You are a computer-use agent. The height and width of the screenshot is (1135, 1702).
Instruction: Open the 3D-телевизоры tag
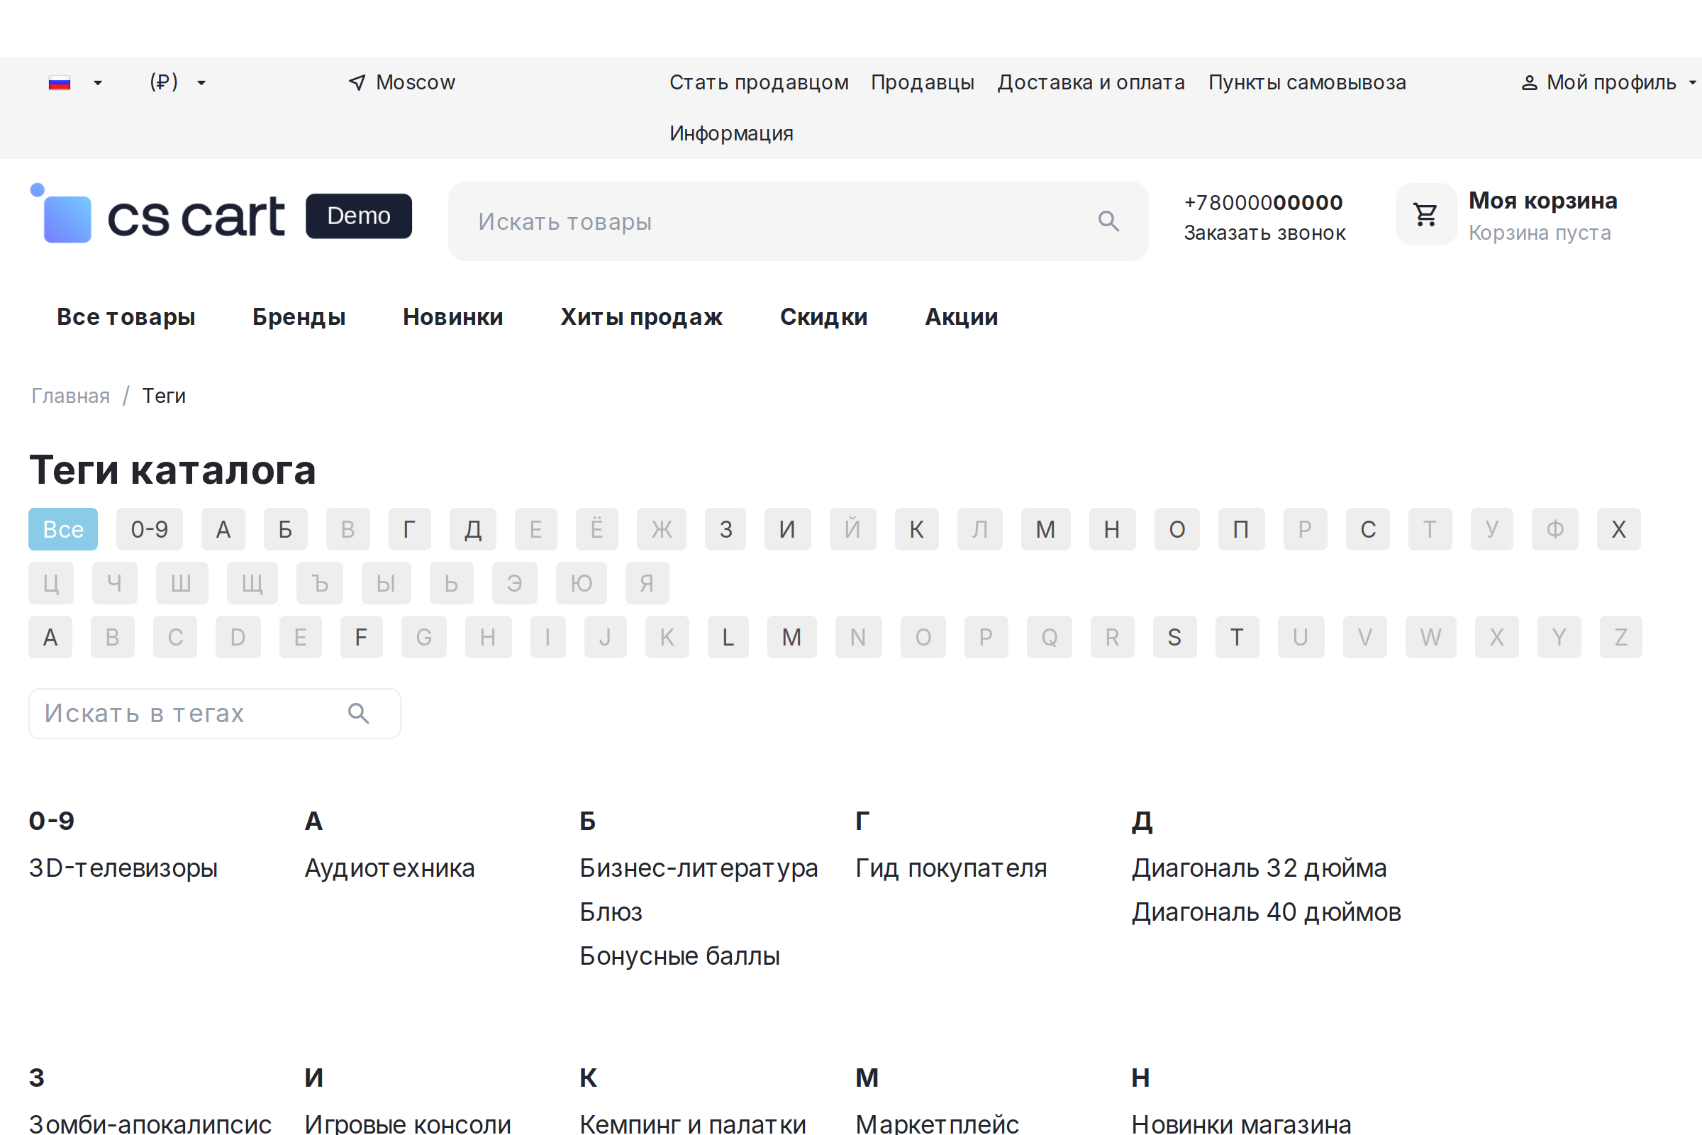123,868
